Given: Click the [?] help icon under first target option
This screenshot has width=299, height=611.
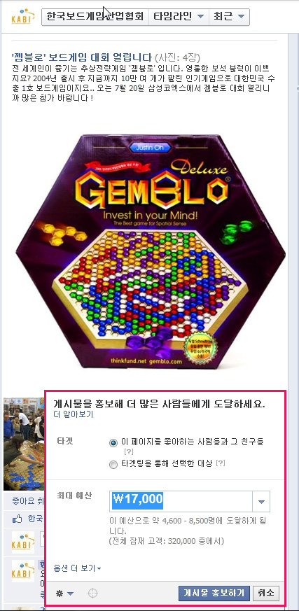Looking at the screenshot, I should pos(129,452).
